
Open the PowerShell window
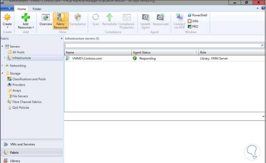pyautogui.click(x=198, y=15)
